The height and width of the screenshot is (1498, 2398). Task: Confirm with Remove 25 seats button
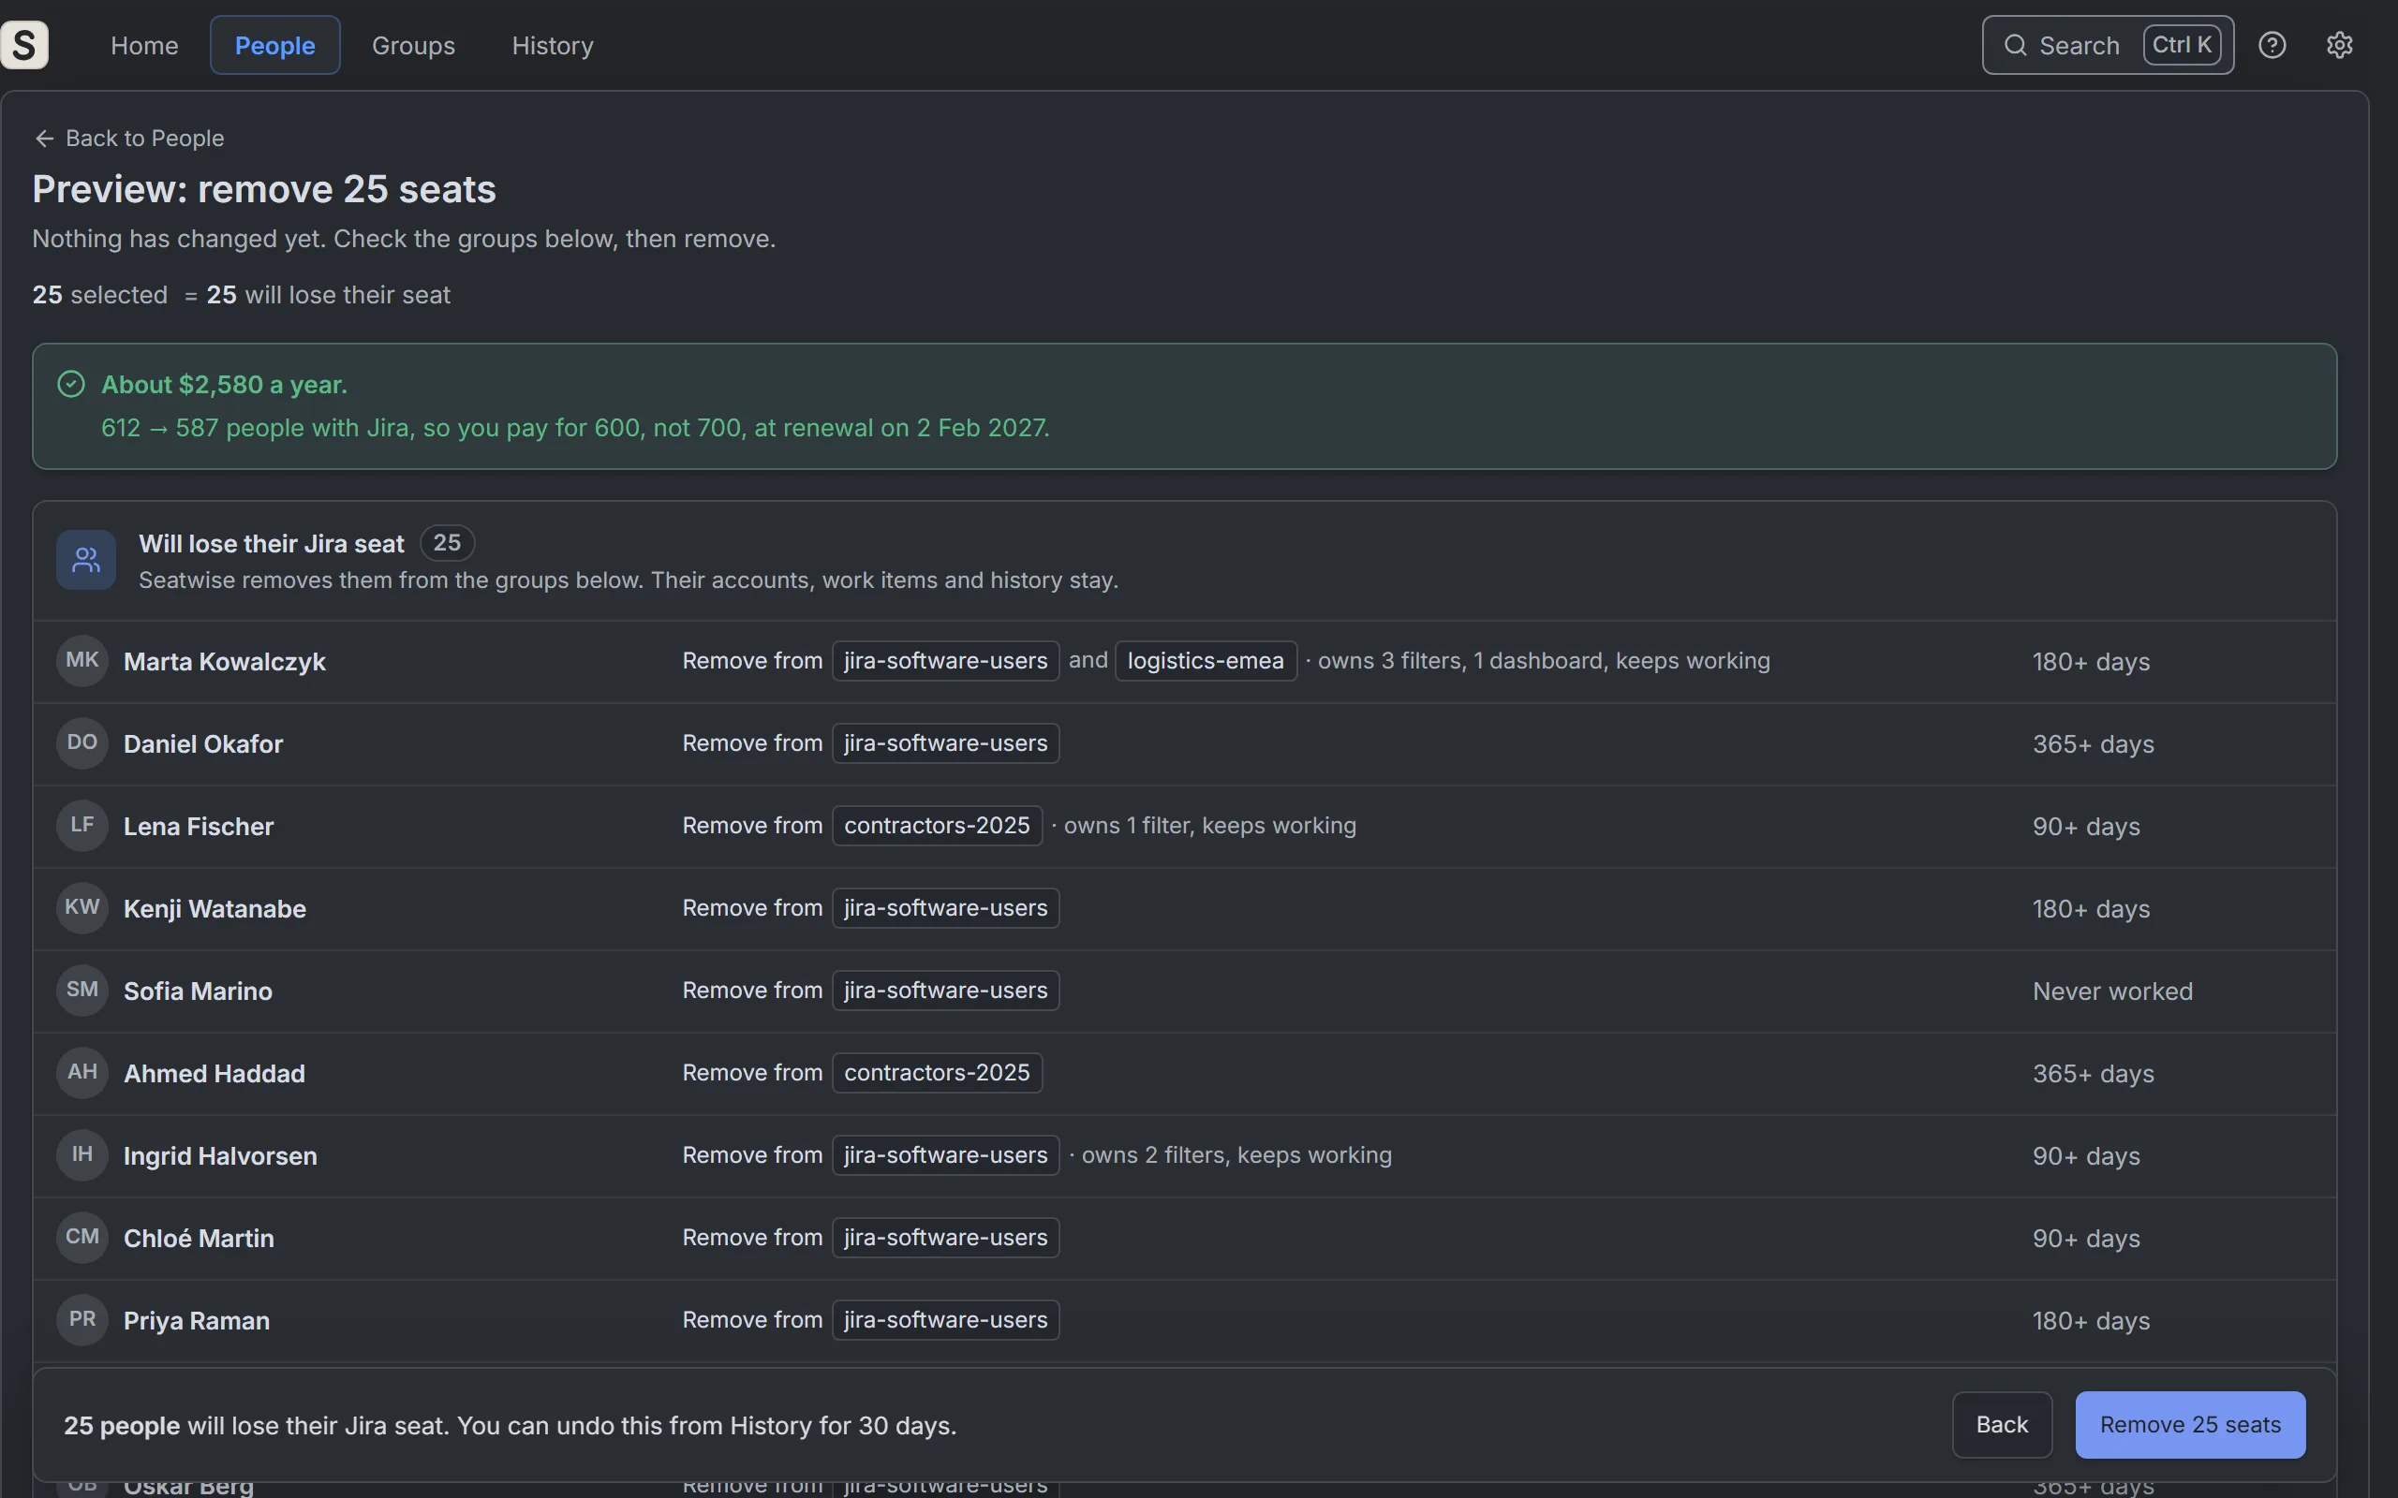(x=2190, y=1425)
